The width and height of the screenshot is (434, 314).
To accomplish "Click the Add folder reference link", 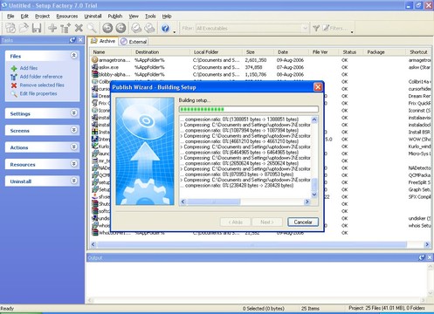I will tap(41, 77).
